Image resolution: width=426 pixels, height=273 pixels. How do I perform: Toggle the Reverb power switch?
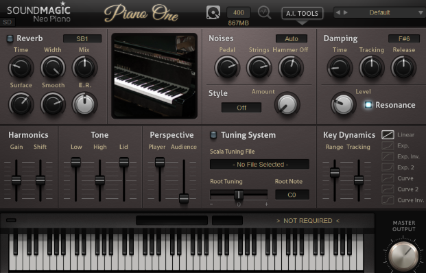tap(10, 38)
